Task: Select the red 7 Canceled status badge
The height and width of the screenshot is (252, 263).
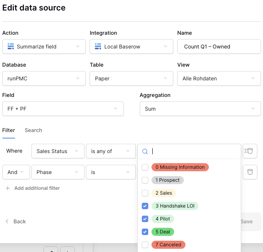Action: (x=168, y=245)
